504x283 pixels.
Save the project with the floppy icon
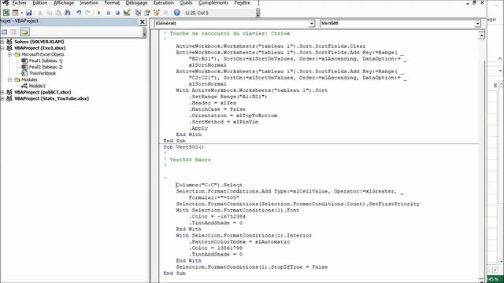(28, 13)
